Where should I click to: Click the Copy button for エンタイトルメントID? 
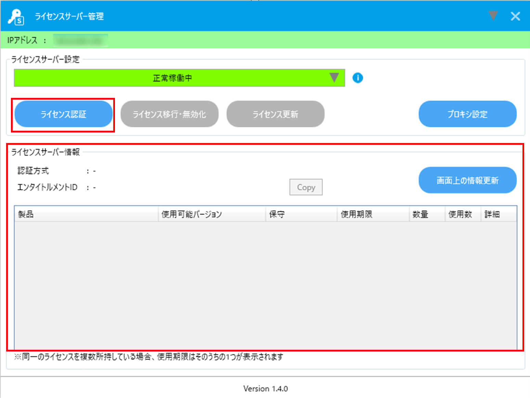pos(306,187)
